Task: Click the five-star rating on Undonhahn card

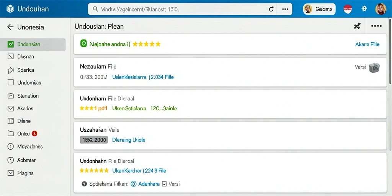Action: tap(94, 171)
